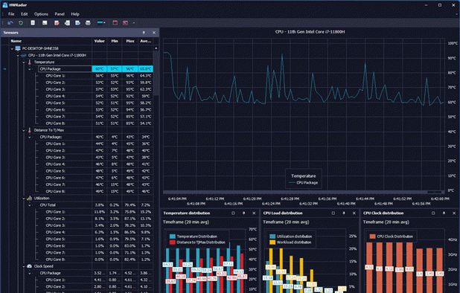Click the yellow Workload distribution legend swatch
Viewport: 460px width, 293px height.
272,242
